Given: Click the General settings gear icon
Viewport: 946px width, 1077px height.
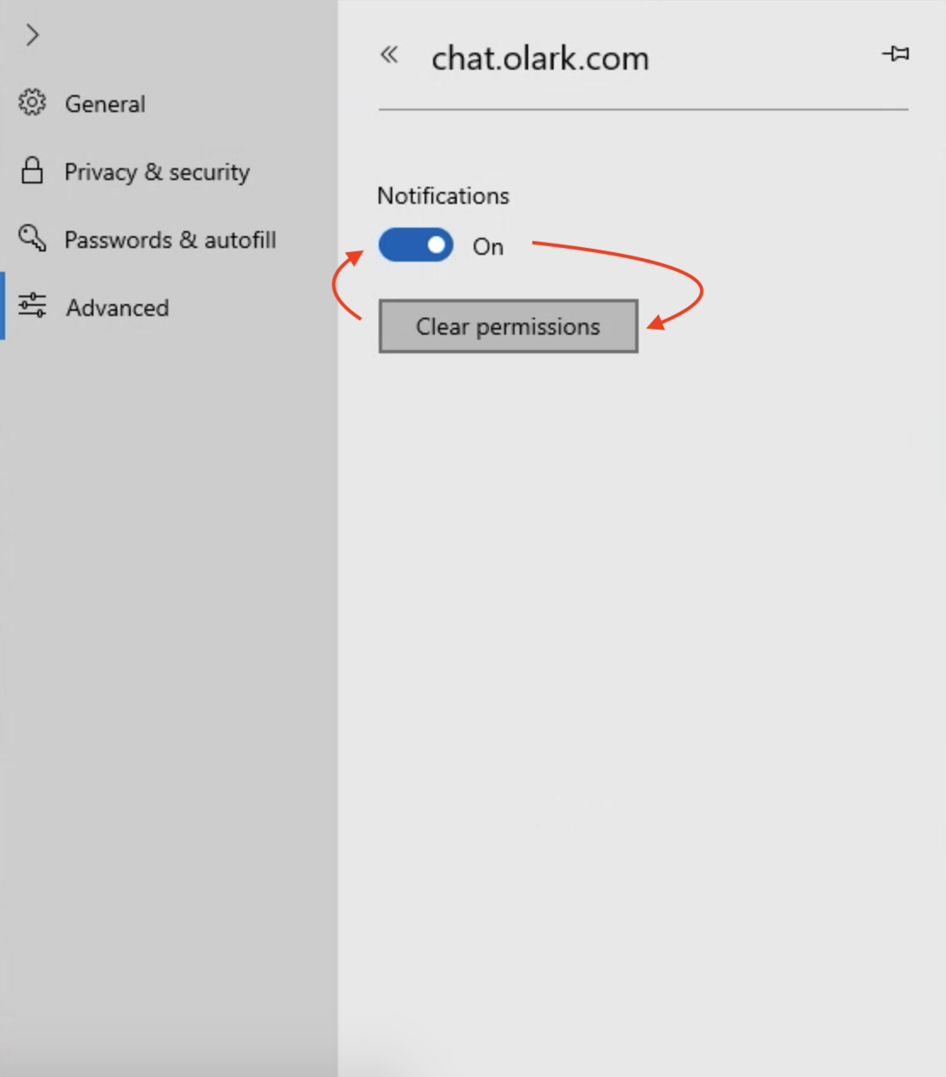Looking at the screenshot, I should 32,104.
